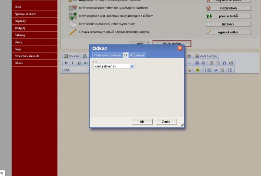Apply underline formatting in editor toolbar
261x176 pixels.
(79, 63)
